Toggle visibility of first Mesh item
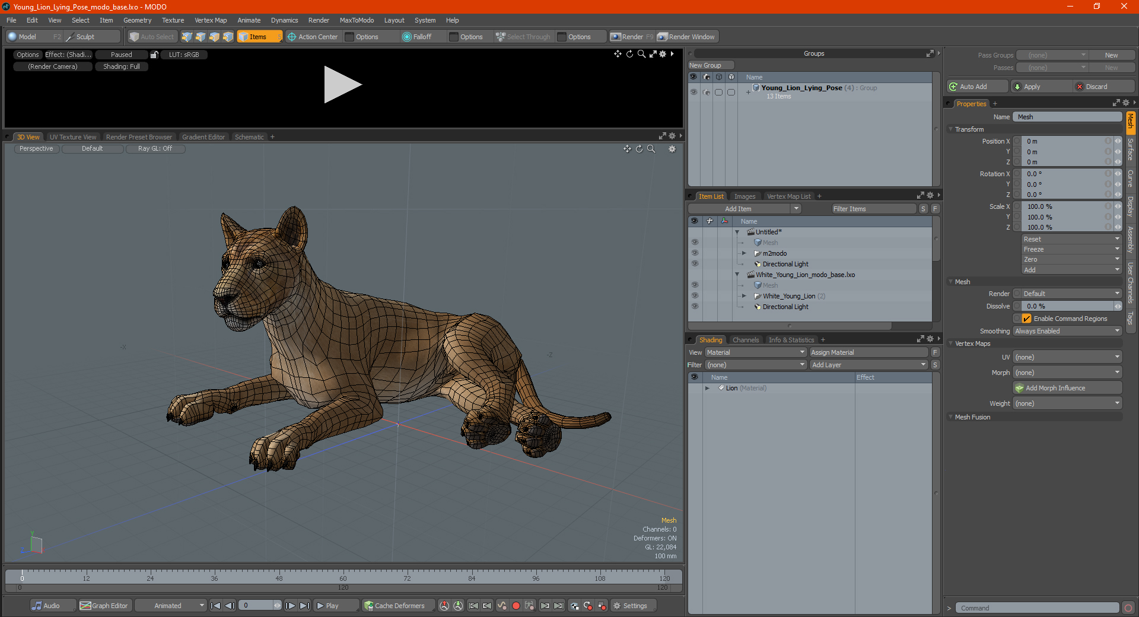The image size is (1139, 617). tap(695, 243)
